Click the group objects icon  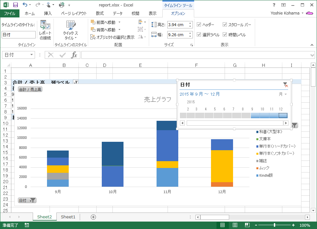click(140, 29)
